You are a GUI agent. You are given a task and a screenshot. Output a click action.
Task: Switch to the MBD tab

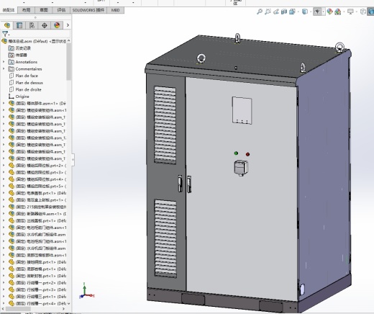[115, 10]
